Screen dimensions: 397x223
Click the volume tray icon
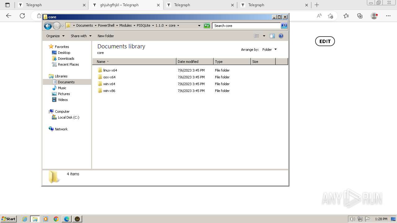point(353,219)
